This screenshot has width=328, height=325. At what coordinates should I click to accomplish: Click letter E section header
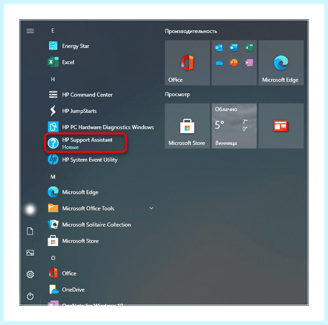coord(52,31)
